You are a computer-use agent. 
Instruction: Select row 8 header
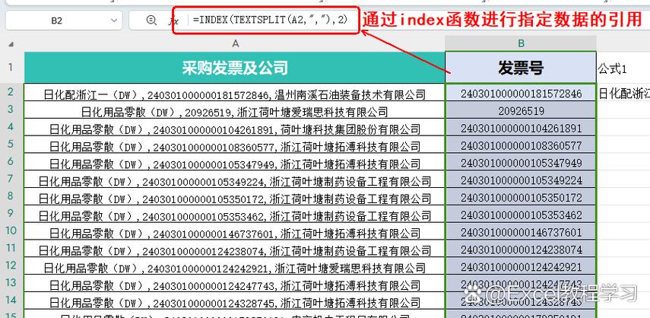(x=11, y=196)
